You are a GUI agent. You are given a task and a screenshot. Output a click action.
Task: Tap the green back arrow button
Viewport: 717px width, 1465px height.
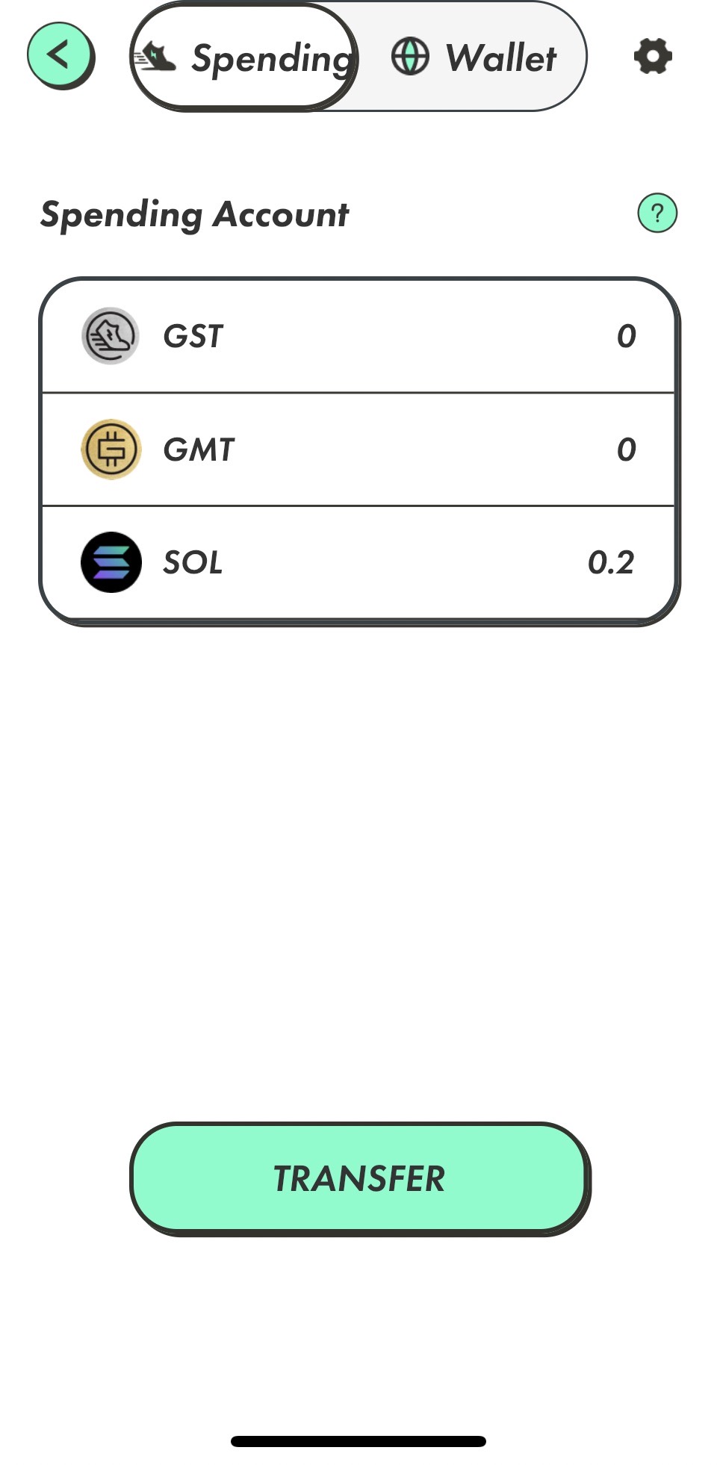coord(60,56)
